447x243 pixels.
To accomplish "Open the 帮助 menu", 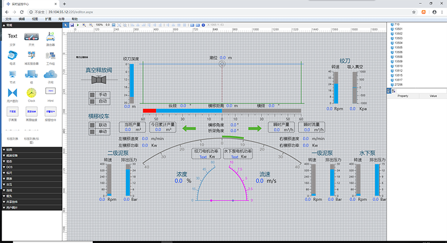I will (x=75, y=18).
